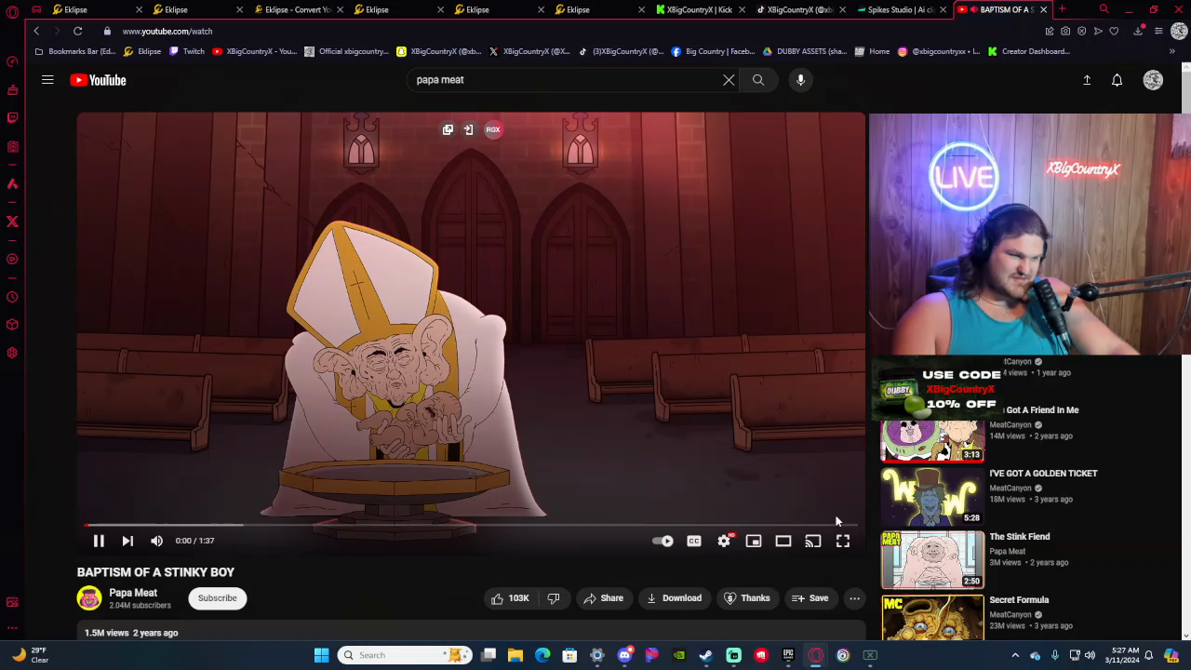1191x670 pixels.
Task: Open the Big Country Facebook bookmark
Action: [713, 51]
